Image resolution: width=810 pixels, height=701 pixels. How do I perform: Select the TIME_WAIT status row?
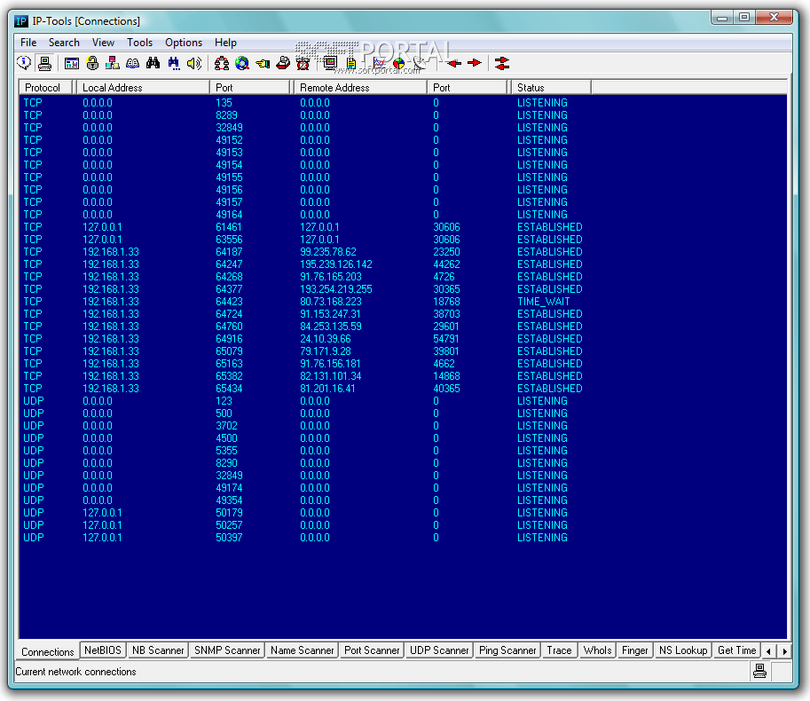pyautogui.click(x=403, y=301)
